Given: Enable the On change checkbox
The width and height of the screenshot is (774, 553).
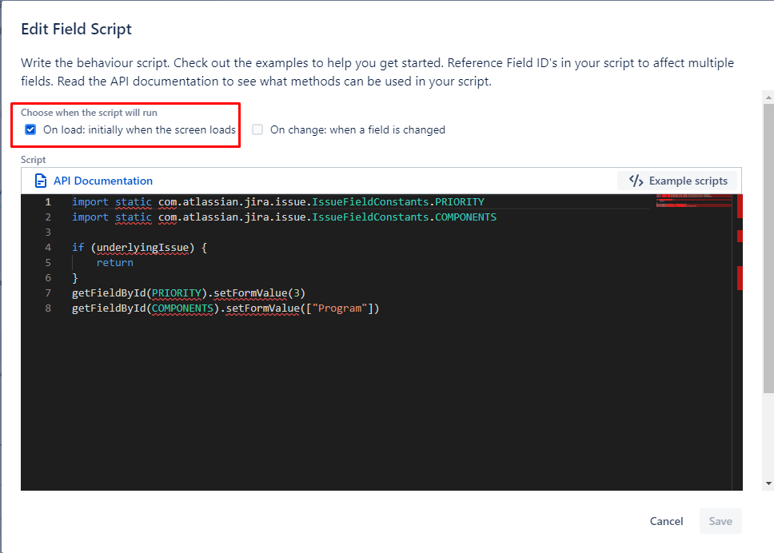Looking at the screenshot, I should [257, 129].
